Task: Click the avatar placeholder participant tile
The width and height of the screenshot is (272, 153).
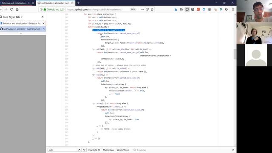Action: pyautogui.click(x=256, y=55)
